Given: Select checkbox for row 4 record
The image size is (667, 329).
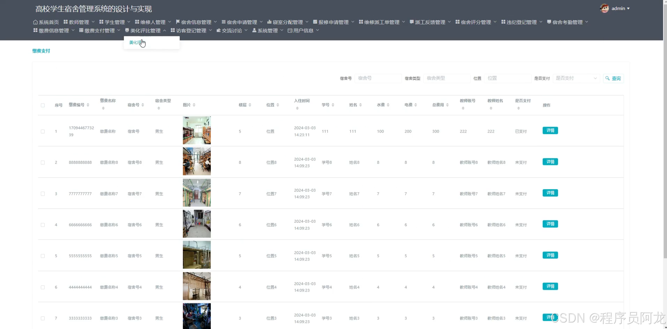Looking at the screenshot, I should [43, 225].
